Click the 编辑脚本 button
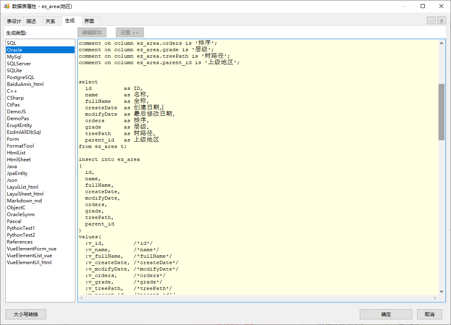Image resolution: width=451 pixels, height=325 pixels. (x=92, y=33)
